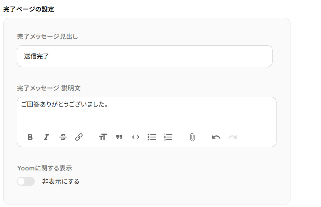321x207 pixels.
Task: Undo the last edit
Action: pos(216,137)
